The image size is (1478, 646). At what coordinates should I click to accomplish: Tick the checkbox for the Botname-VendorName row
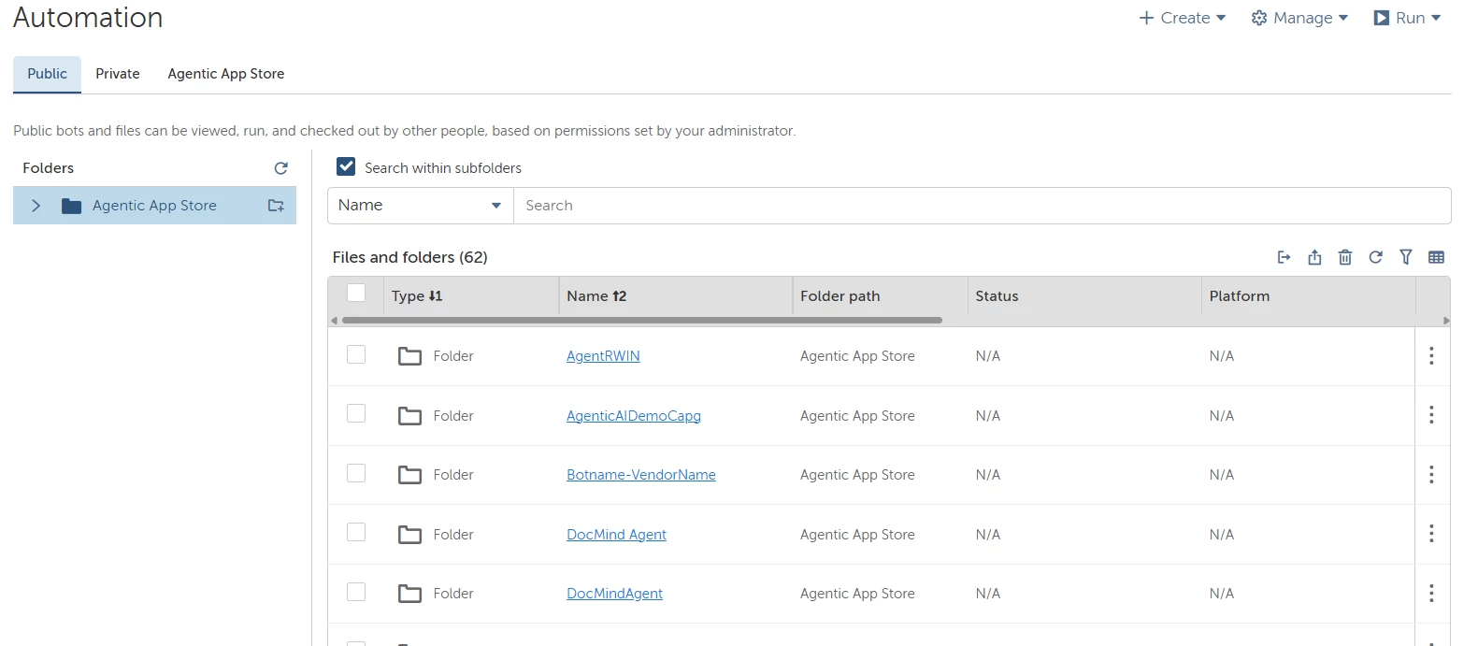coord(356,473)
